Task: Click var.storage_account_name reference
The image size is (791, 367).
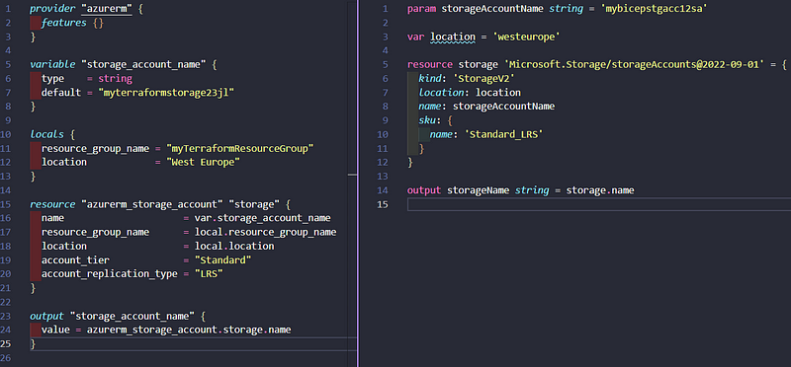Action: (x=263, y=218)
